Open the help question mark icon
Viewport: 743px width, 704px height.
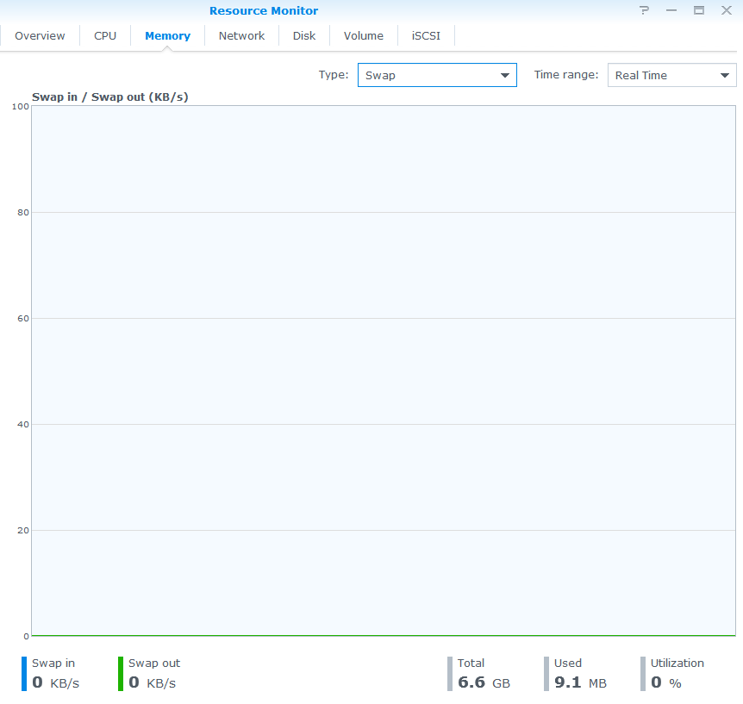click(x=644, y=11)
